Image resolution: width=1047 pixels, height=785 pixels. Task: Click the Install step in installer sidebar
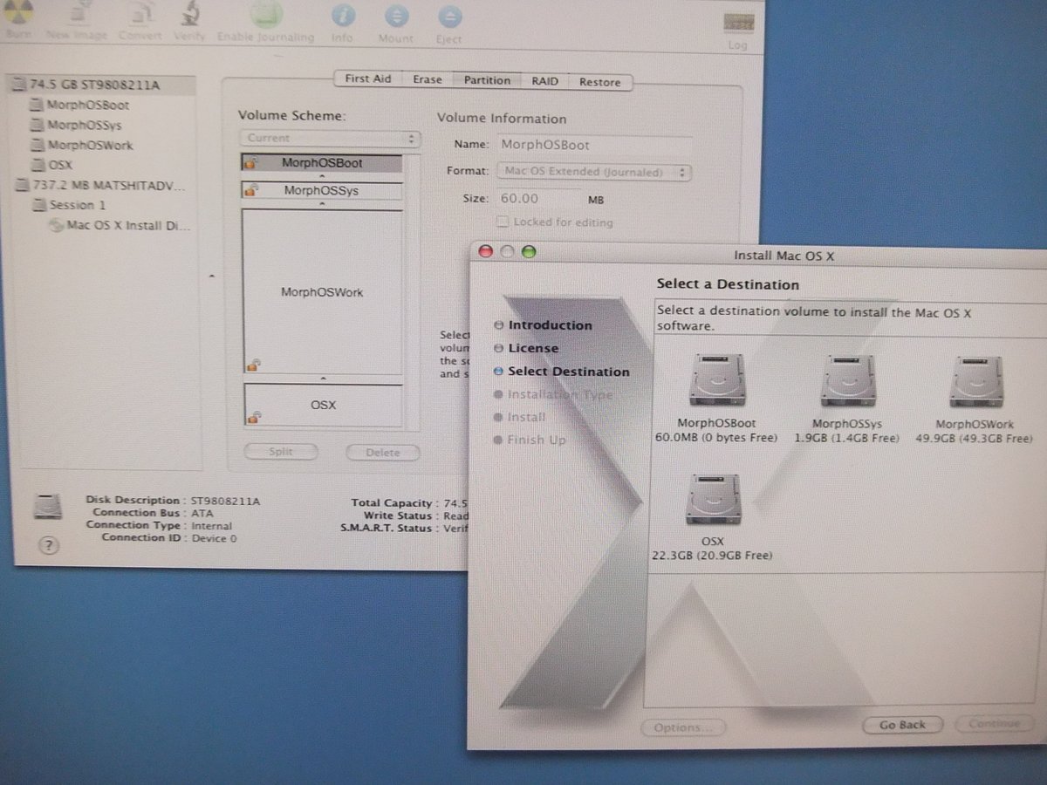pyautogui.click(x=526, y=417)
